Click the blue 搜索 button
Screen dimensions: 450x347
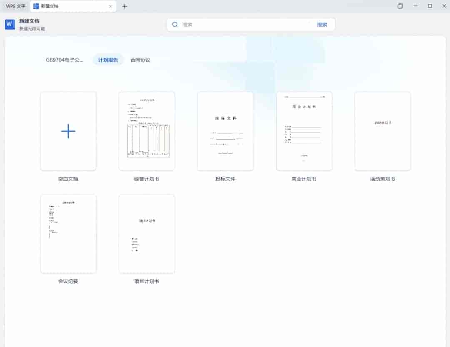[x=322, y=25]
